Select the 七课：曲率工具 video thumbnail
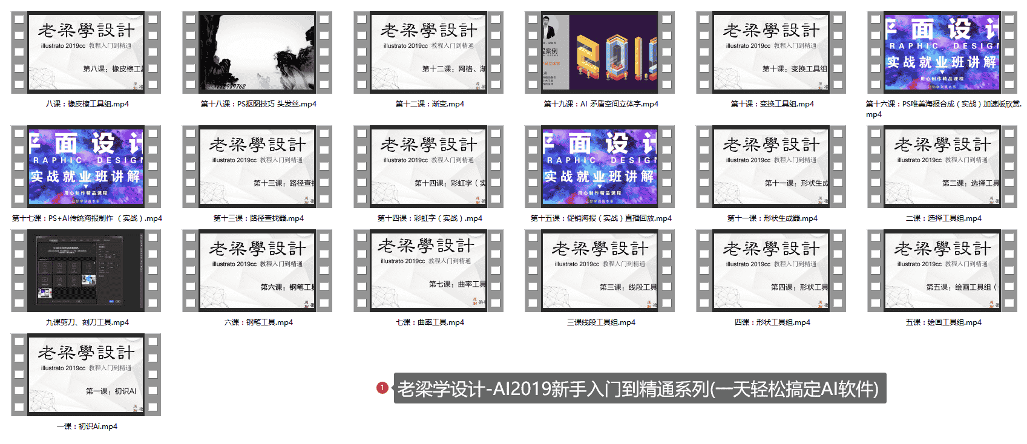Screen dimensions: 1027x444 click(x=428, y=270)
